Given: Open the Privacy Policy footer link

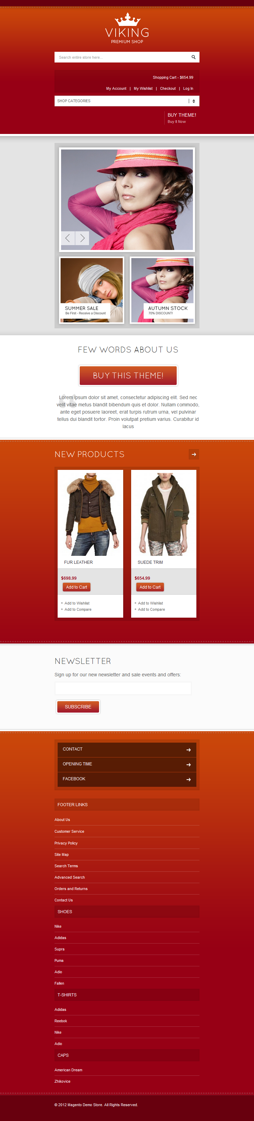Looking at the screenshot, I should pyautogui.click(x=66, y=843).
